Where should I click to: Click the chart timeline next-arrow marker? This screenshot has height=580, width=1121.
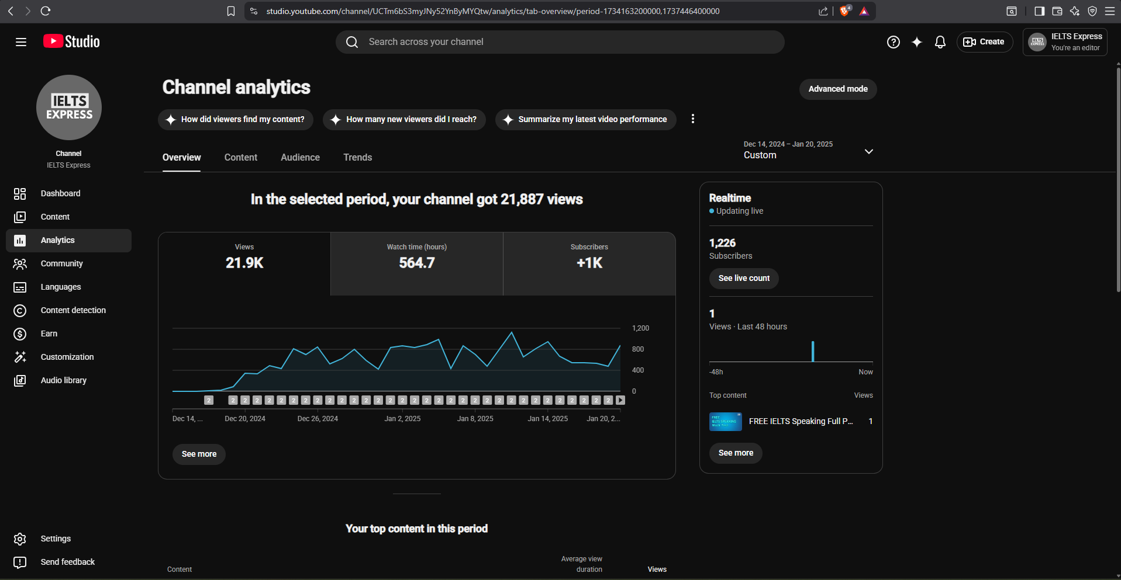pos(620,400)
